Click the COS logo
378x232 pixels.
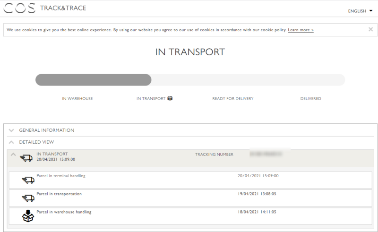(19, 9)
